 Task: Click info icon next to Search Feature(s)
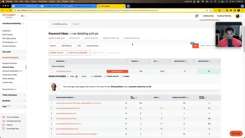coord(68,76)
